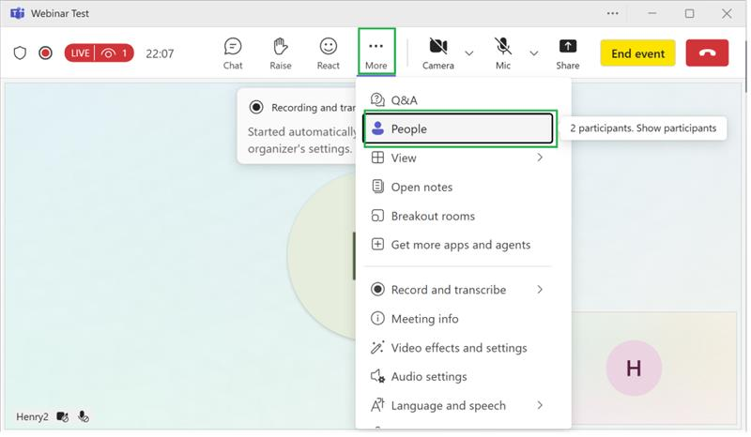Select People to show participants
751x437 pixels.
[458, 128]
